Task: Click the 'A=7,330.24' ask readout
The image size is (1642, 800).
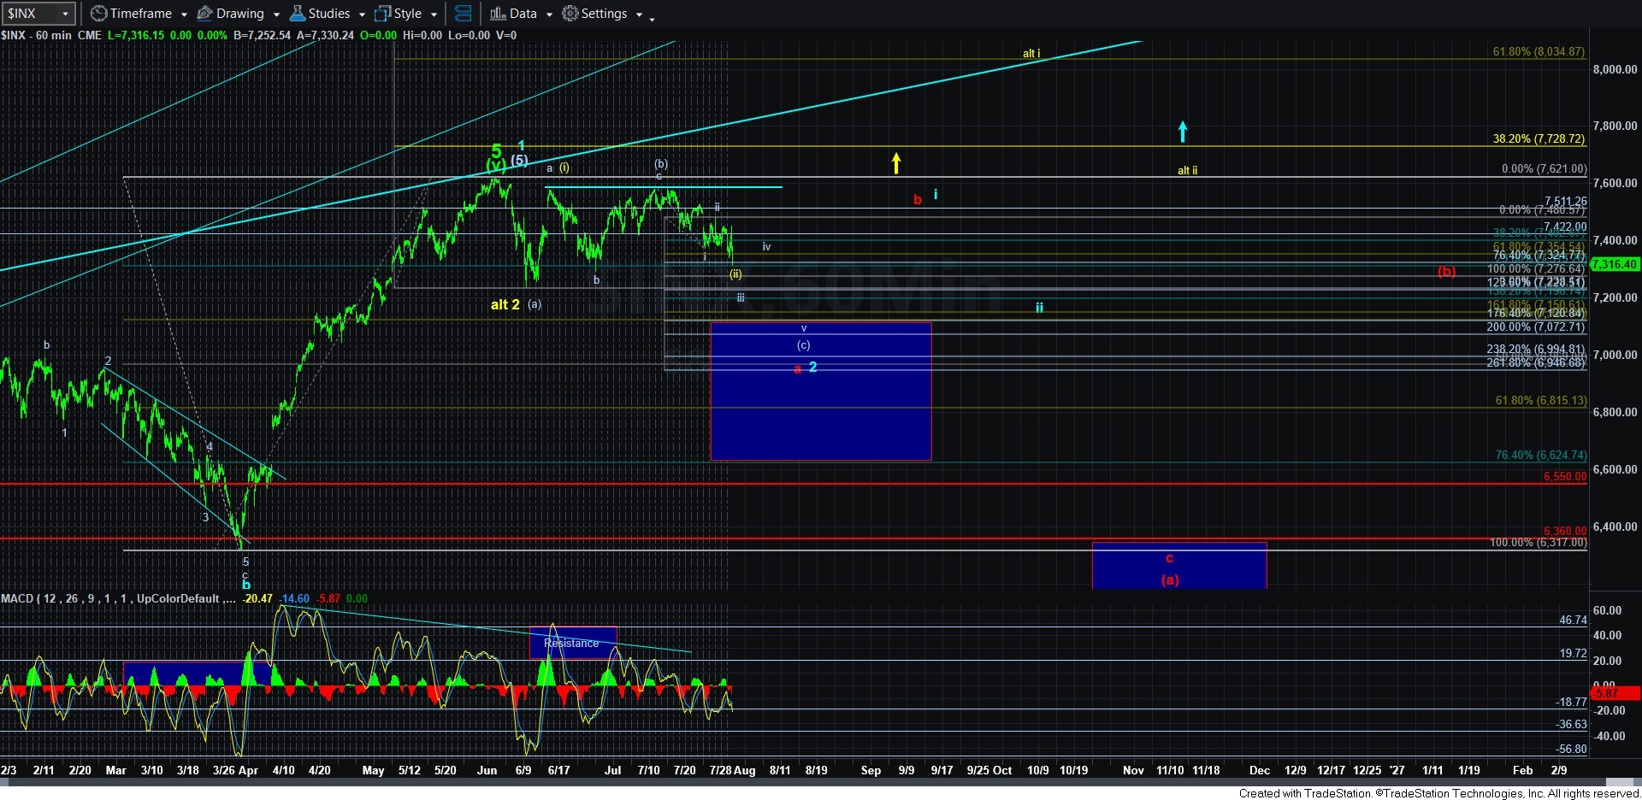Action: click(326, 35)
